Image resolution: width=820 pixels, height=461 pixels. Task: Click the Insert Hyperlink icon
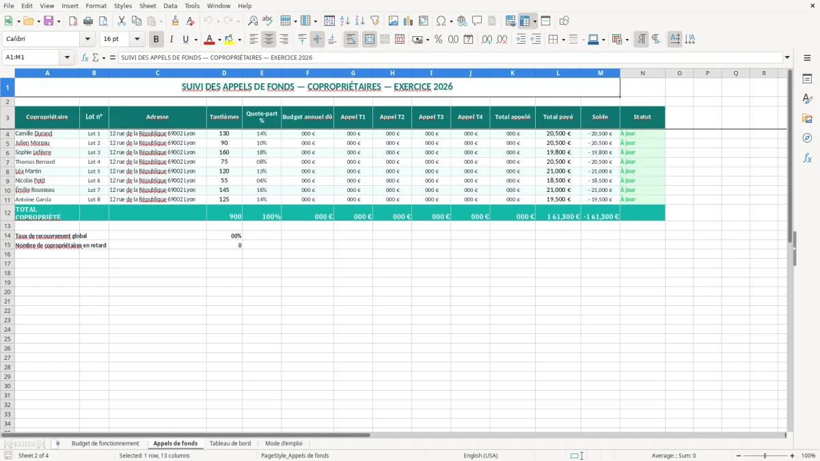point(462,21)
